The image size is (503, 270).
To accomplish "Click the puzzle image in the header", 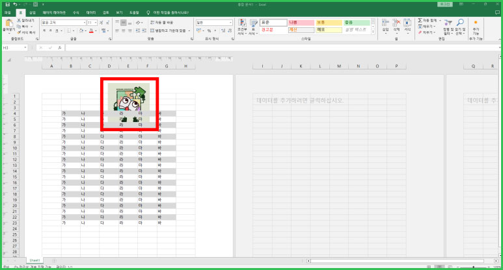I will click(x=129, y=103).
